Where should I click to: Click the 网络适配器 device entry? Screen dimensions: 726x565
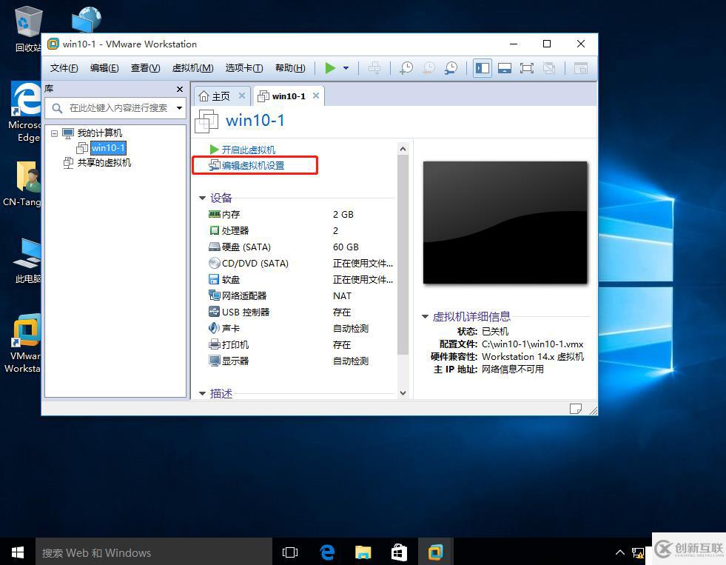click(243, 295)
